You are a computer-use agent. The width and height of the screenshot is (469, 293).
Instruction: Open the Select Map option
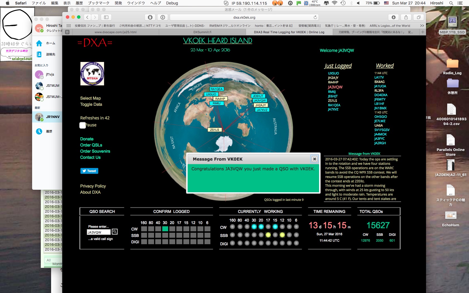(x=90, y=98)
